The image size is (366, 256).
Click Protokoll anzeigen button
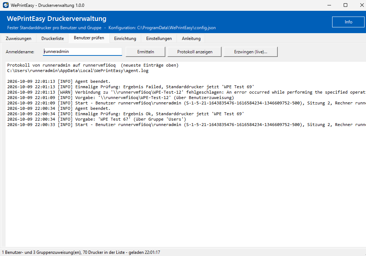(x=195, y=52)
